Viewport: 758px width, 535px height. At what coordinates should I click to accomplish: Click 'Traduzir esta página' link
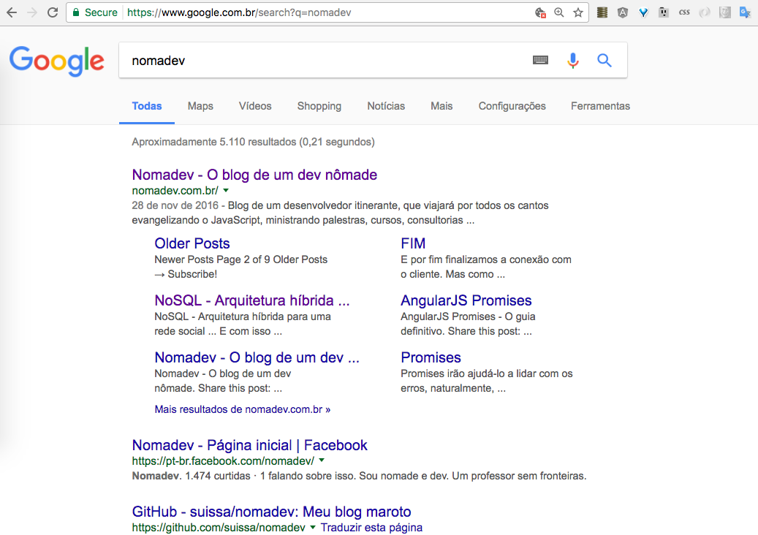coord(371,528)
